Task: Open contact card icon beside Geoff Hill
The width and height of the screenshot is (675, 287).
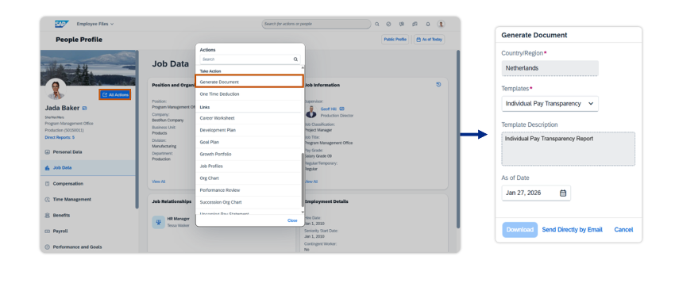Action: tap(341, 109)
